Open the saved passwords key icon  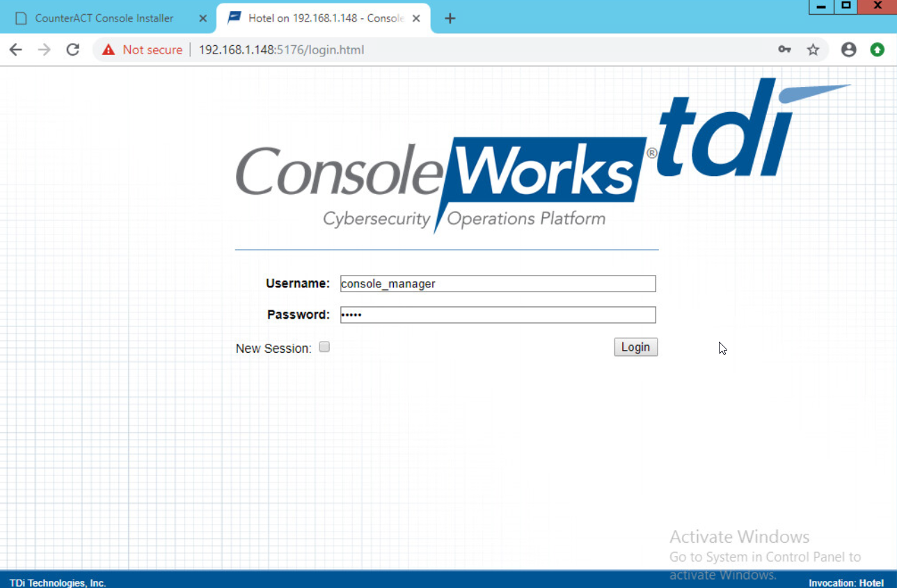(x=784, y=49)
